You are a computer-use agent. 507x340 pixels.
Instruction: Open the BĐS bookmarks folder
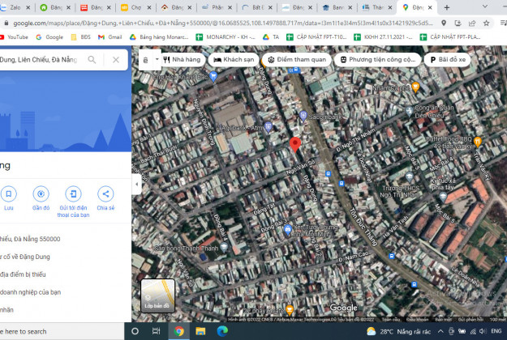[81, 37]
